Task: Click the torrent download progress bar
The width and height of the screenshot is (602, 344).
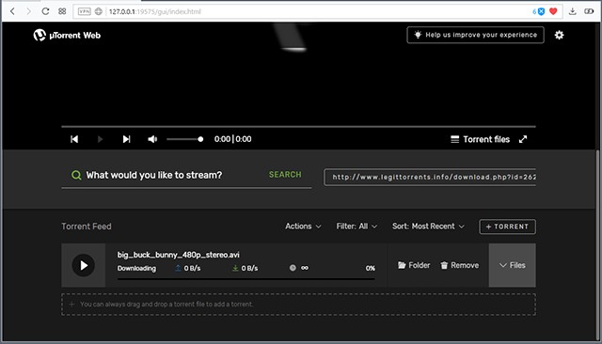Action: click(246, 279)
